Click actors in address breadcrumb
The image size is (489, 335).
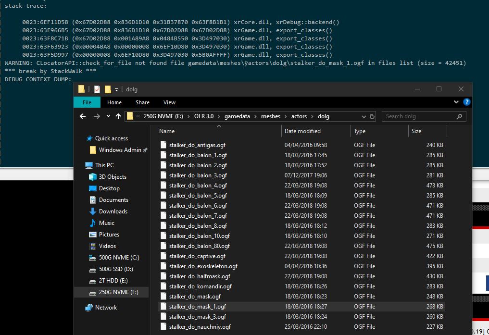[x=299, y=116]
